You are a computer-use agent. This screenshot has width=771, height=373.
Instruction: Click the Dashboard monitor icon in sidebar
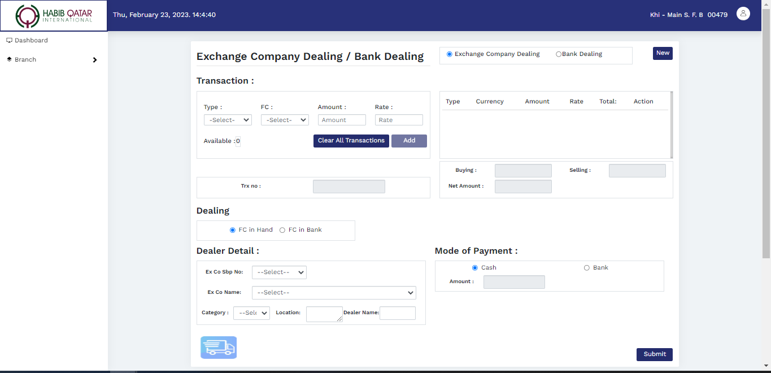click(x=9, y=40)
